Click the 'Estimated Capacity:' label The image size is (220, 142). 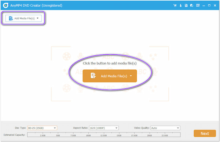tap(14, 135)
